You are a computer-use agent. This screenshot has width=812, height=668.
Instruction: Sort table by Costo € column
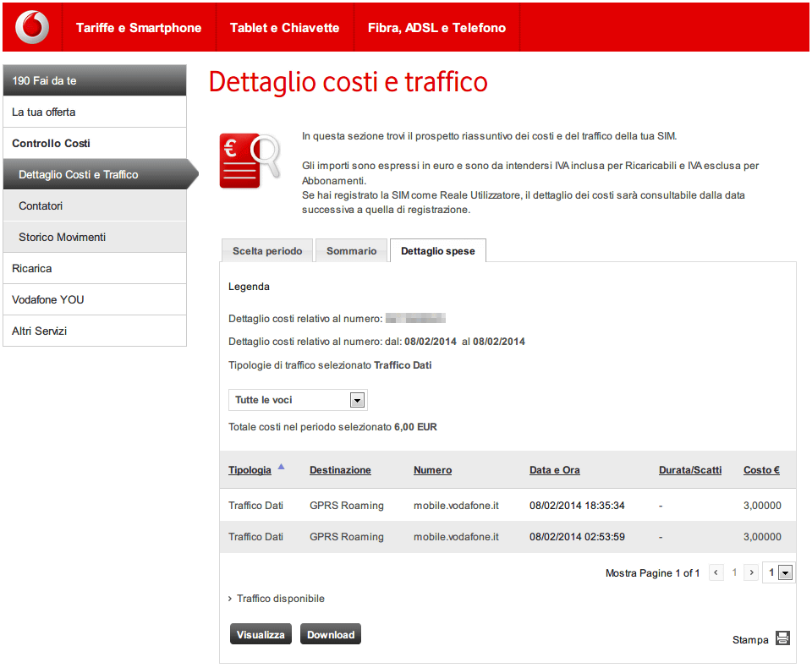click(762, 470)
